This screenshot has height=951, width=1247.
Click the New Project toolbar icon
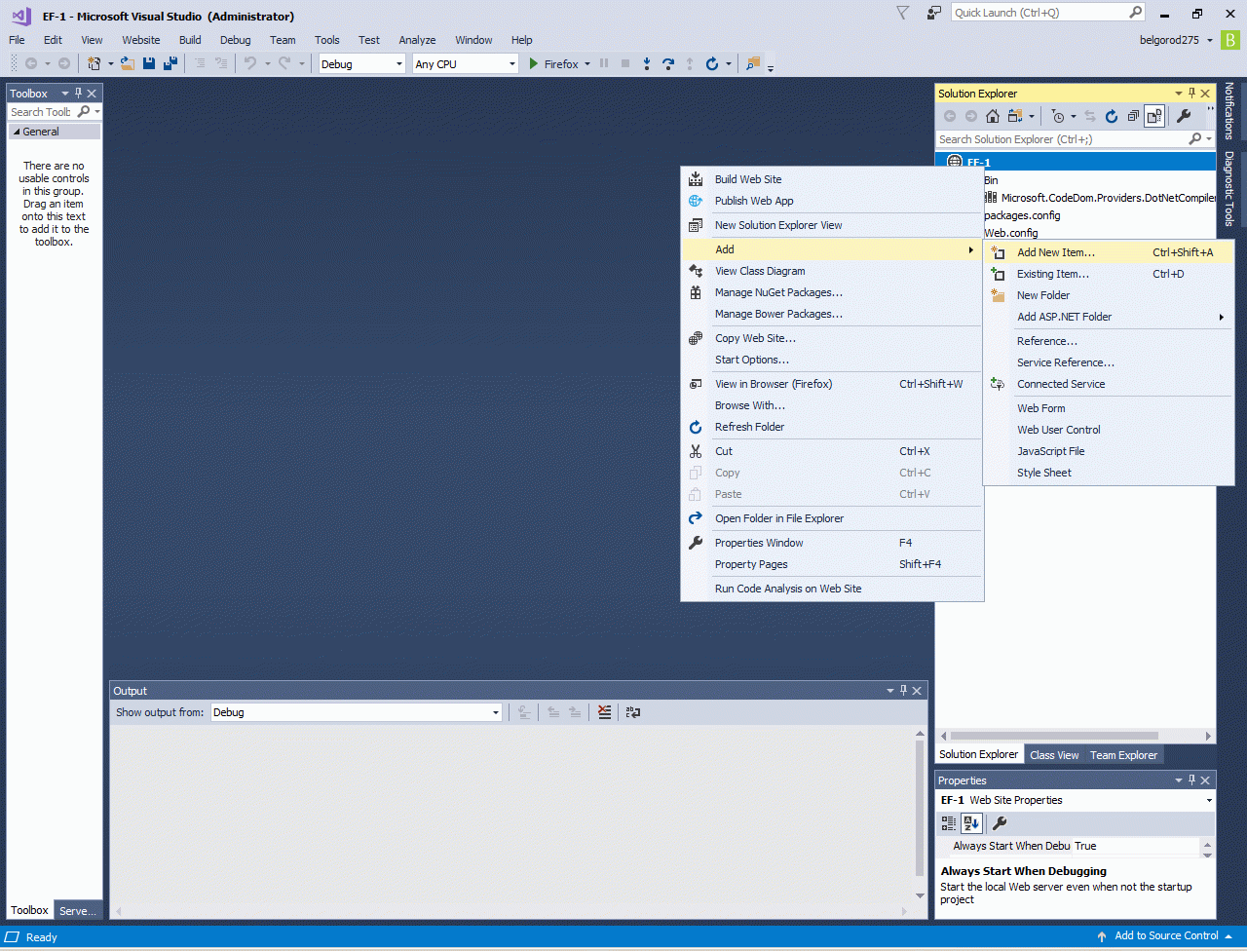(x=94, y=63)
